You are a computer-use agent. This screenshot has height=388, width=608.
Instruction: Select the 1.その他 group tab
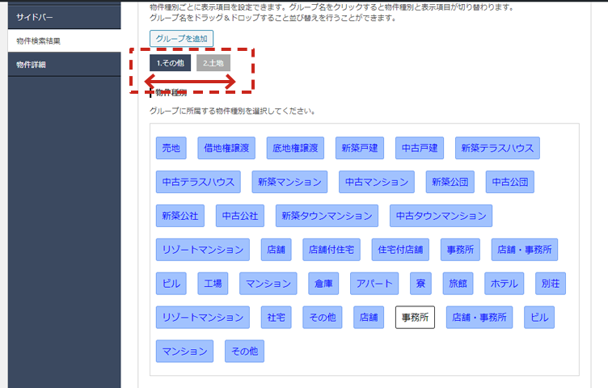[x=170, y=63]
